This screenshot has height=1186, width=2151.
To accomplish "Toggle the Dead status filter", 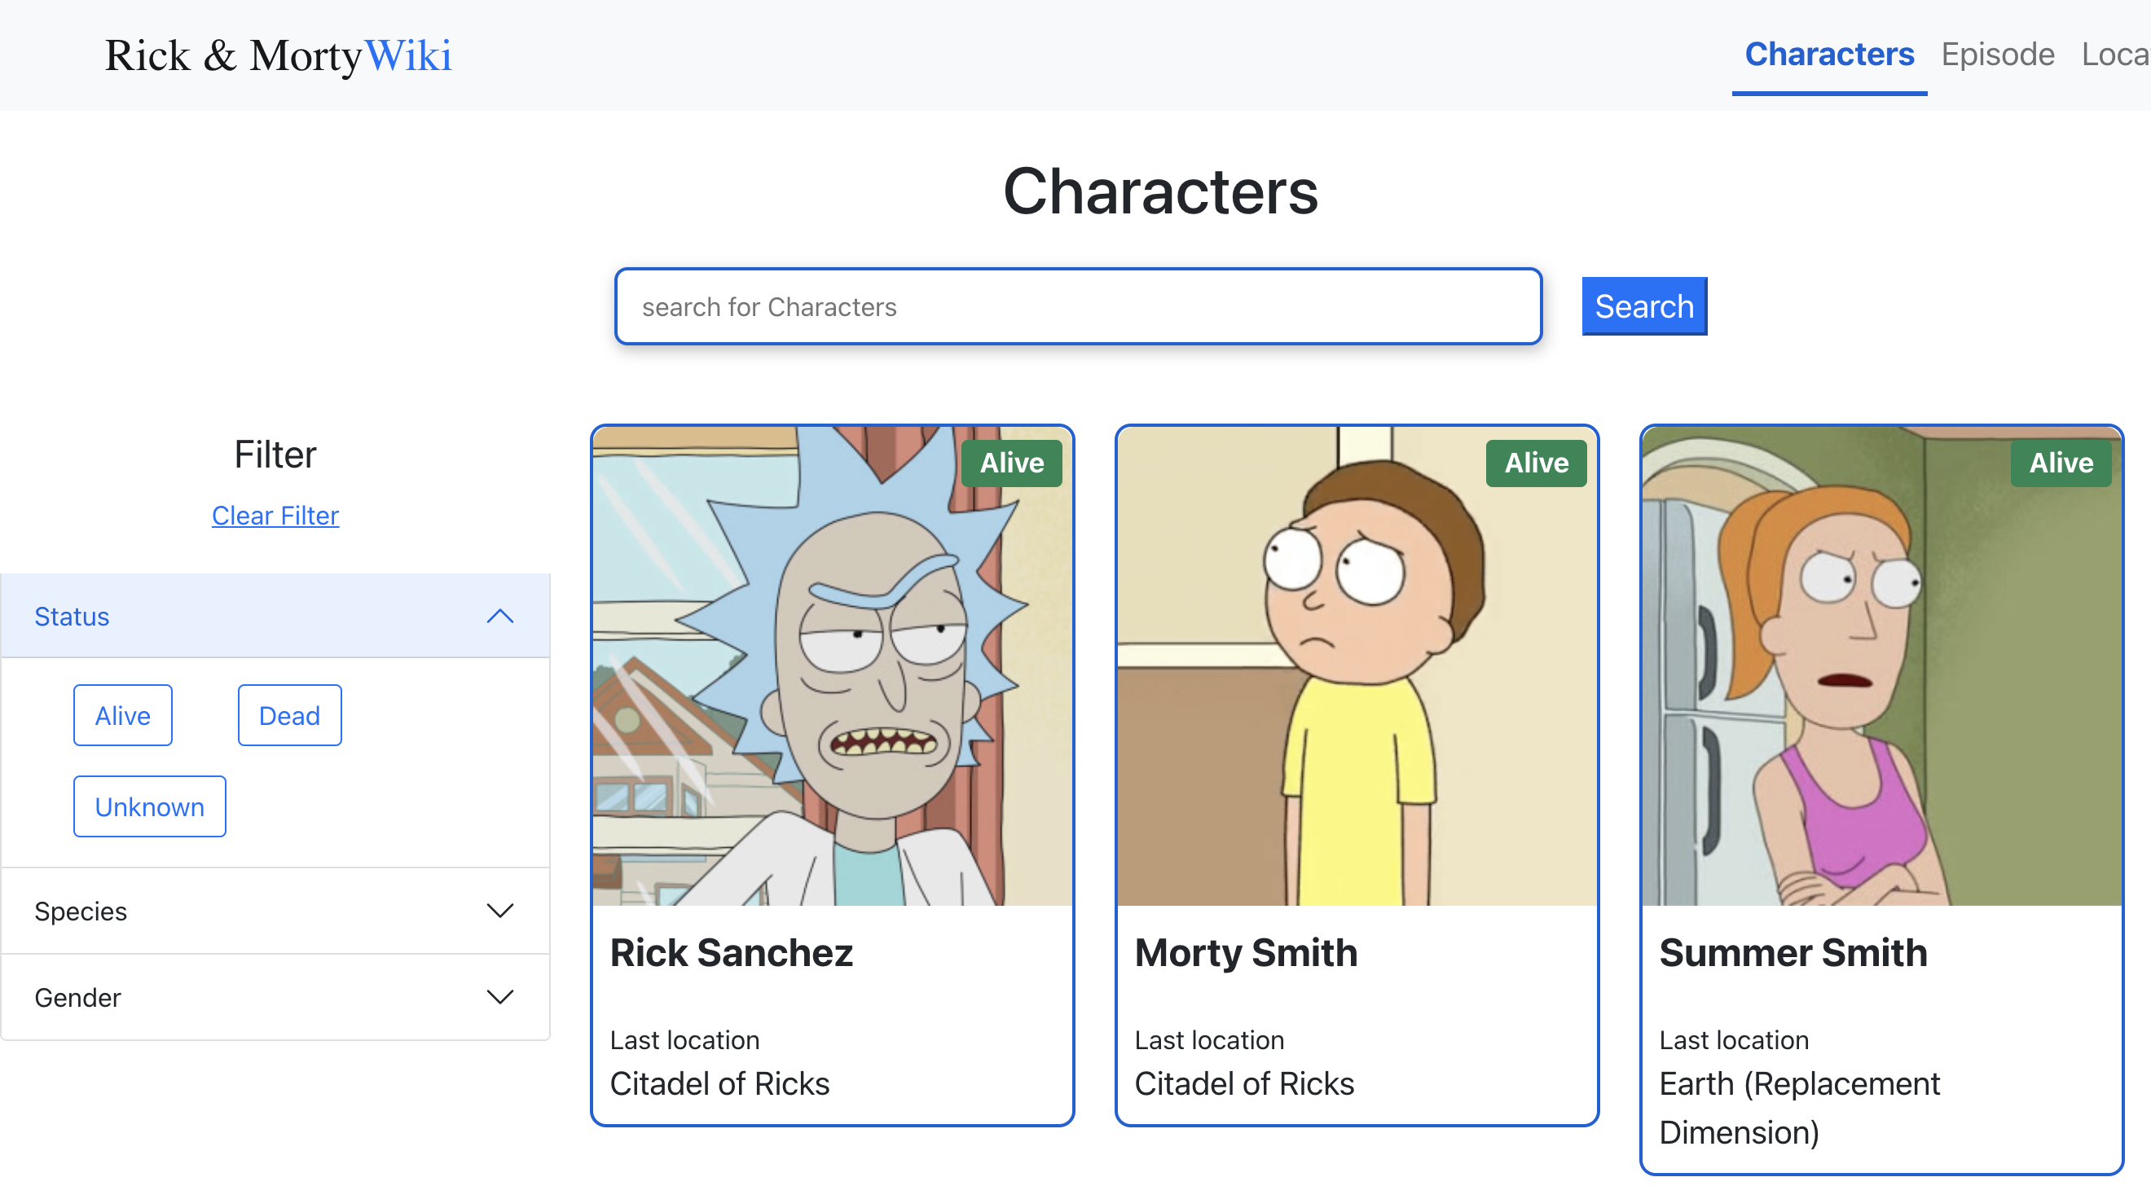I will coord(289,714).
